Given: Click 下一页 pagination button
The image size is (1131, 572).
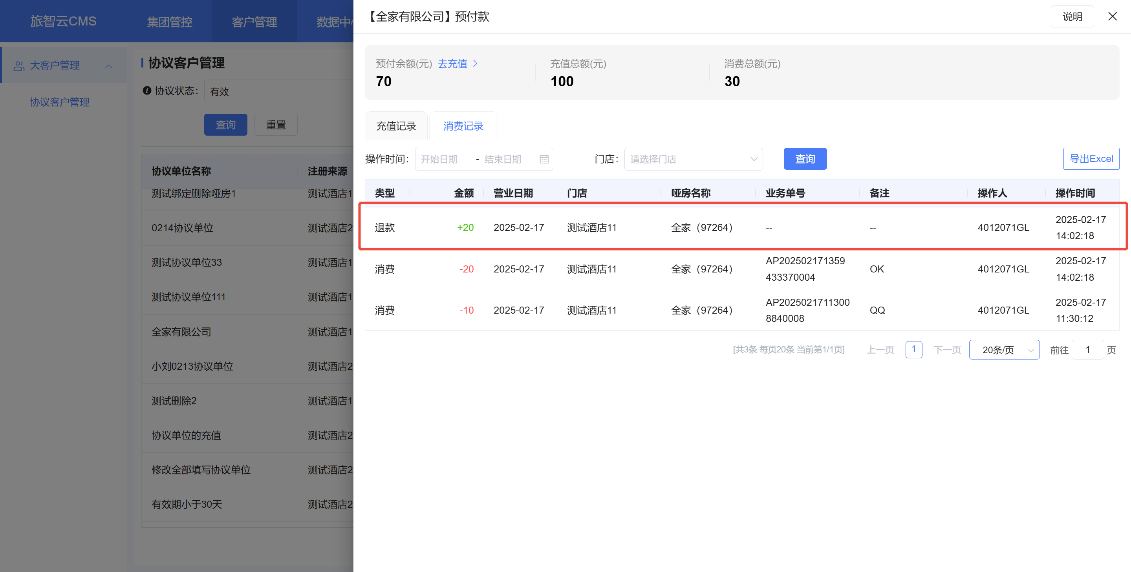Looking at the screenshot, I should [x=947, y=350].
